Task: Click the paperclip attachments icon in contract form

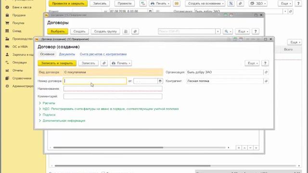Action: 104,63
